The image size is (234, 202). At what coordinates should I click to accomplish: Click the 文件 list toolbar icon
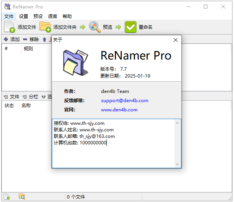(x=6, y=97)
